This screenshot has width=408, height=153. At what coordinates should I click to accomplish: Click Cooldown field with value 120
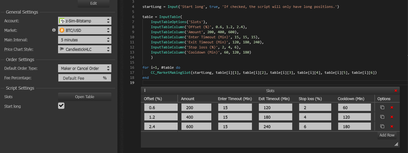click(354, 117)
